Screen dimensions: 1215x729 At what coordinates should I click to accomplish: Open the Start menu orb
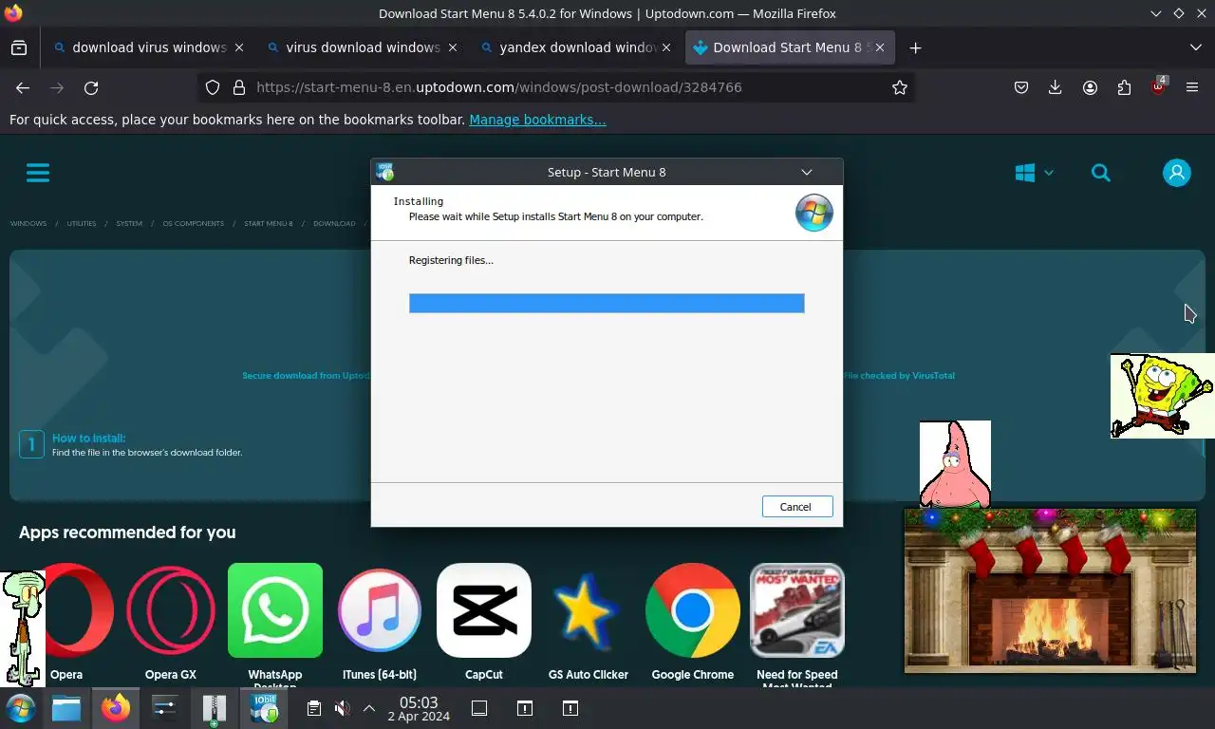(x=20, y=708)
